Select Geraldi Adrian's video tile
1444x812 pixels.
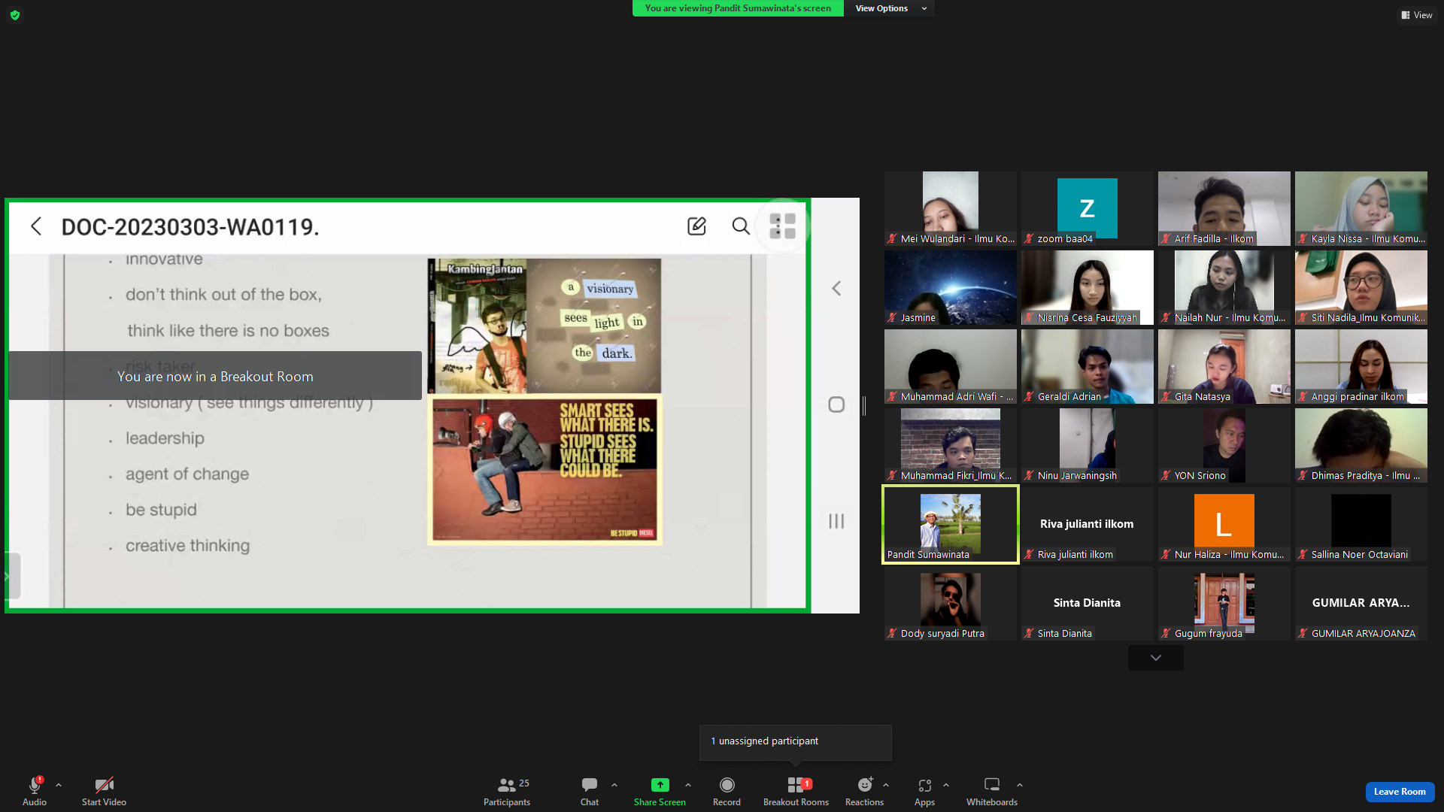click(1088, 367)
